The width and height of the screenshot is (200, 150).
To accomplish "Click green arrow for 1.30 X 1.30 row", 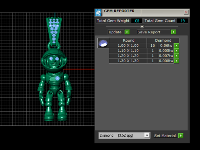I will point(176,61).
